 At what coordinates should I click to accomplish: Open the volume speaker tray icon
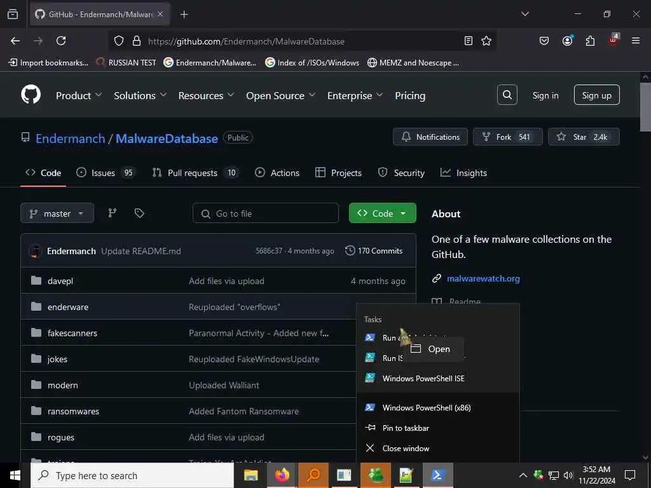(x=568, y=475)
